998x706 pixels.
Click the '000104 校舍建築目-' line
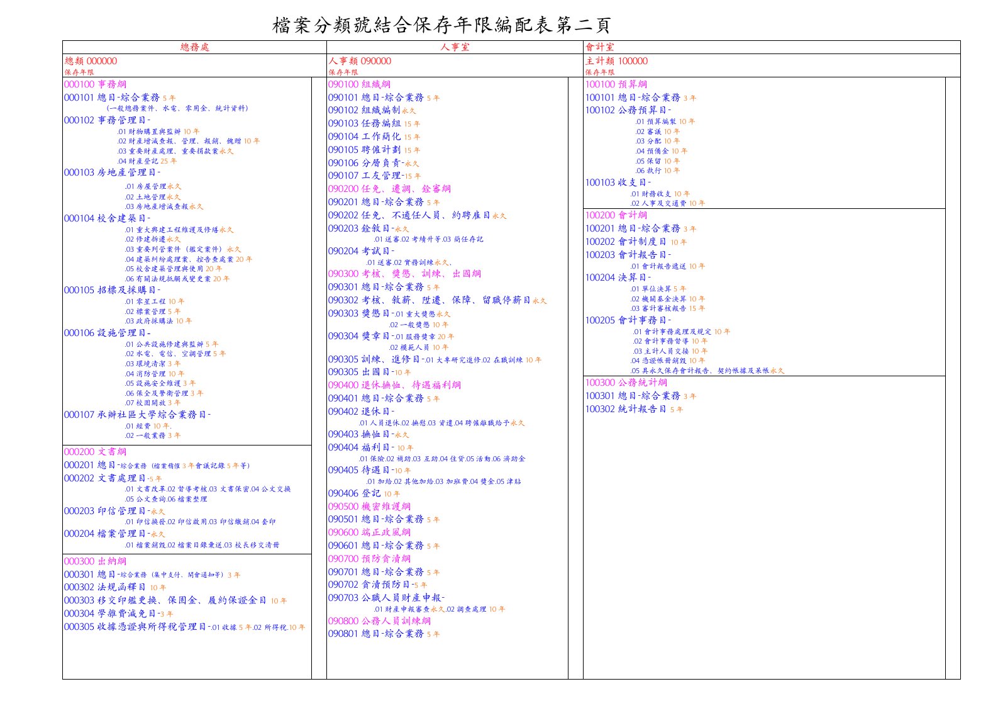(x=108, y=218)
